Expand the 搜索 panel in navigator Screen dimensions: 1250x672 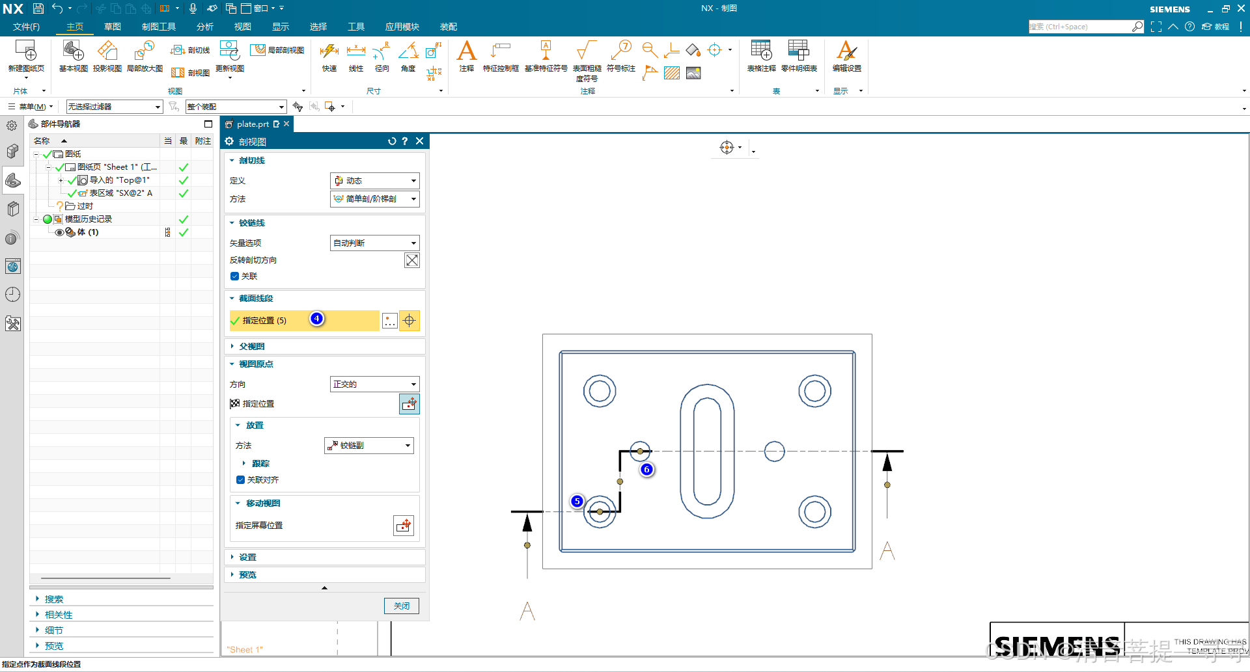54,599
